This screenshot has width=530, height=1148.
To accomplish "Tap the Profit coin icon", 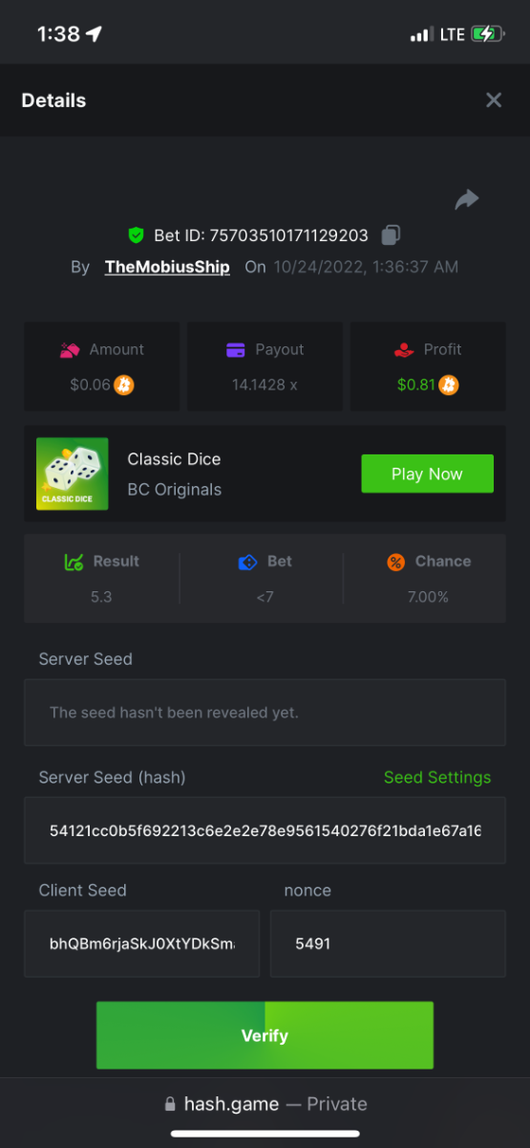I will (x=449, y=386).
